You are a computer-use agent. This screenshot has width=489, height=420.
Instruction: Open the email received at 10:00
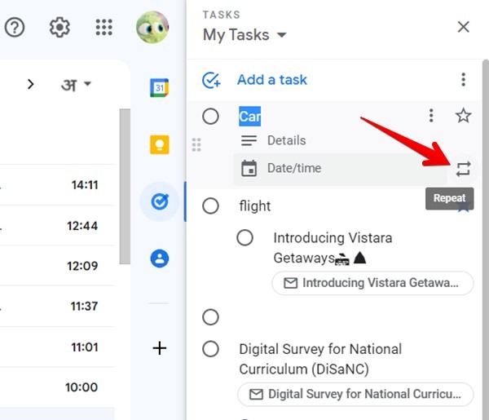(57, 387)
